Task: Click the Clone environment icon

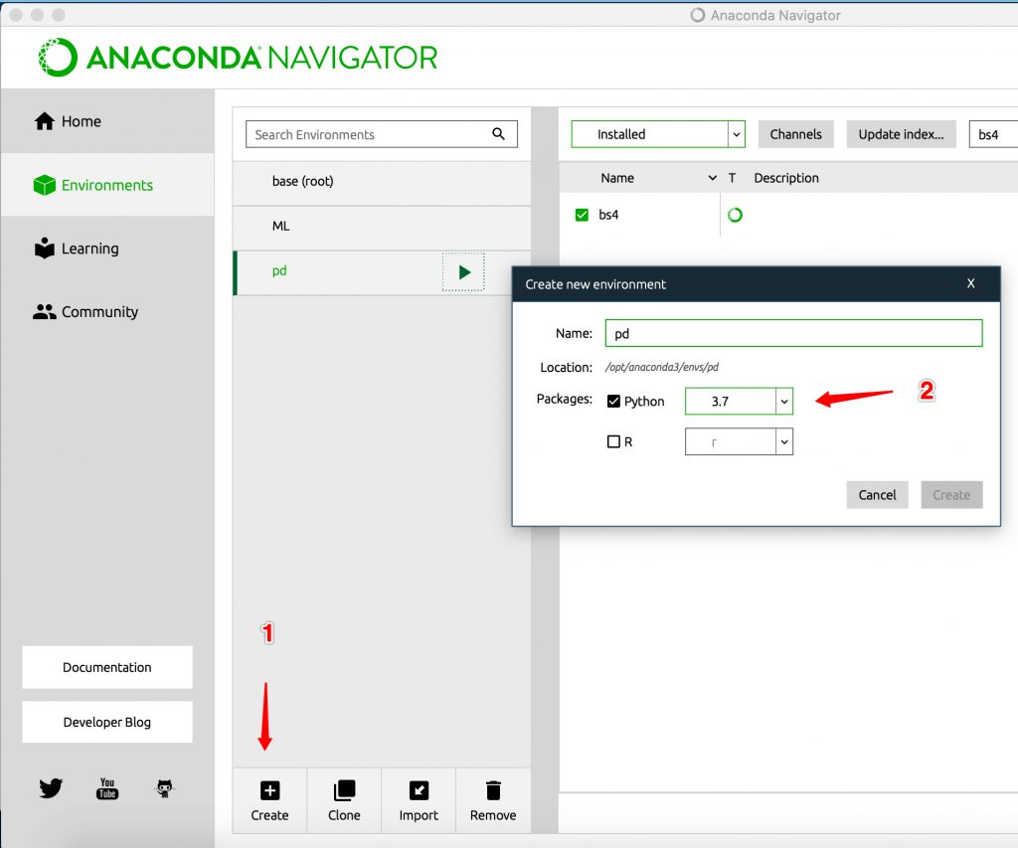Action: pos(344,790)
